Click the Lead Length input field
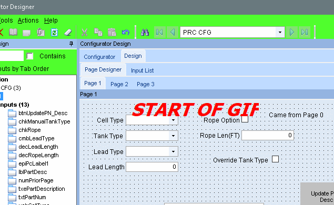This screenshot has height=205, width=334. tap(152, 167)
